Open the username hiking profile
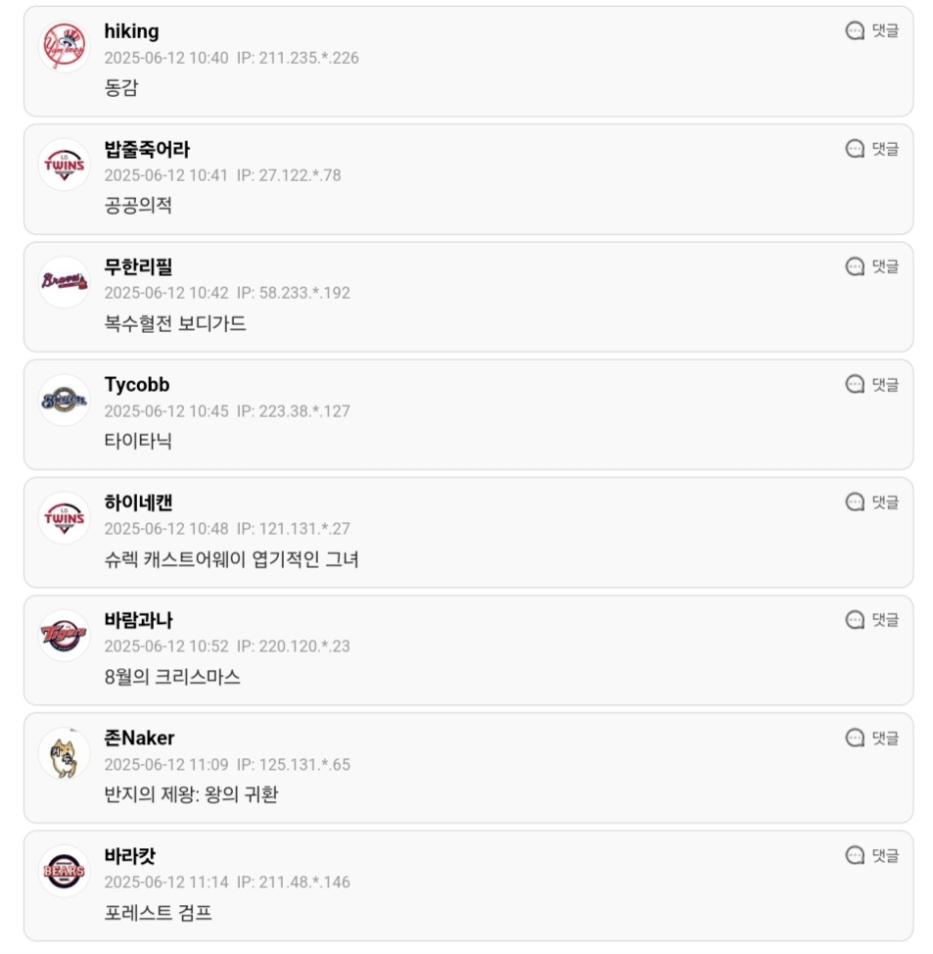The image size is (933, 954). pos(131,31)
